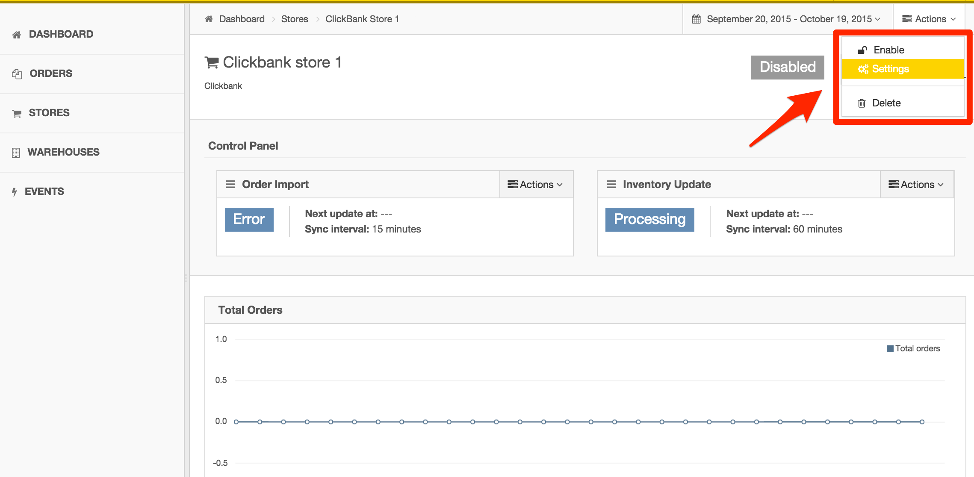Click the gears icon beside Settings

[863, 69]
